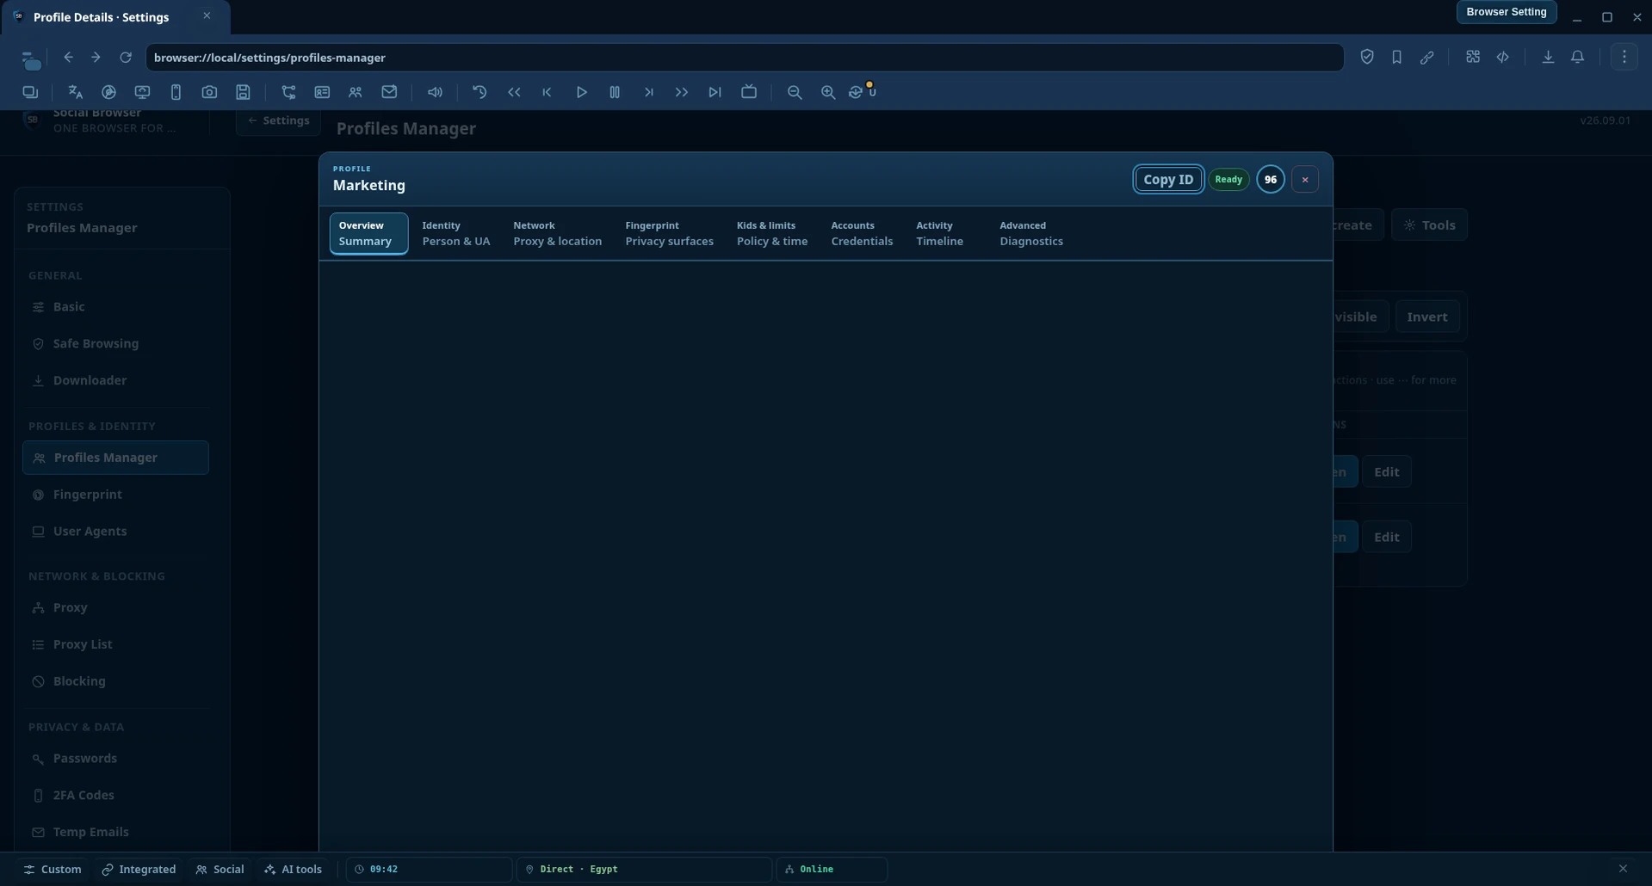Open the extensions puzzle icon

1473,57
